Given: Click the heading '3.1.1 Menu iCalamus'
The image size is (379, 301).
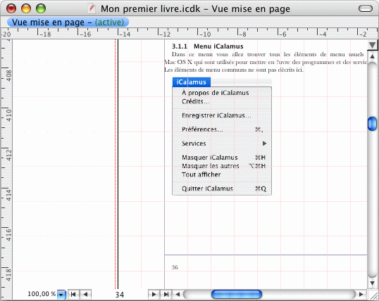Looking at the screenshot, I should pos(207,46).
